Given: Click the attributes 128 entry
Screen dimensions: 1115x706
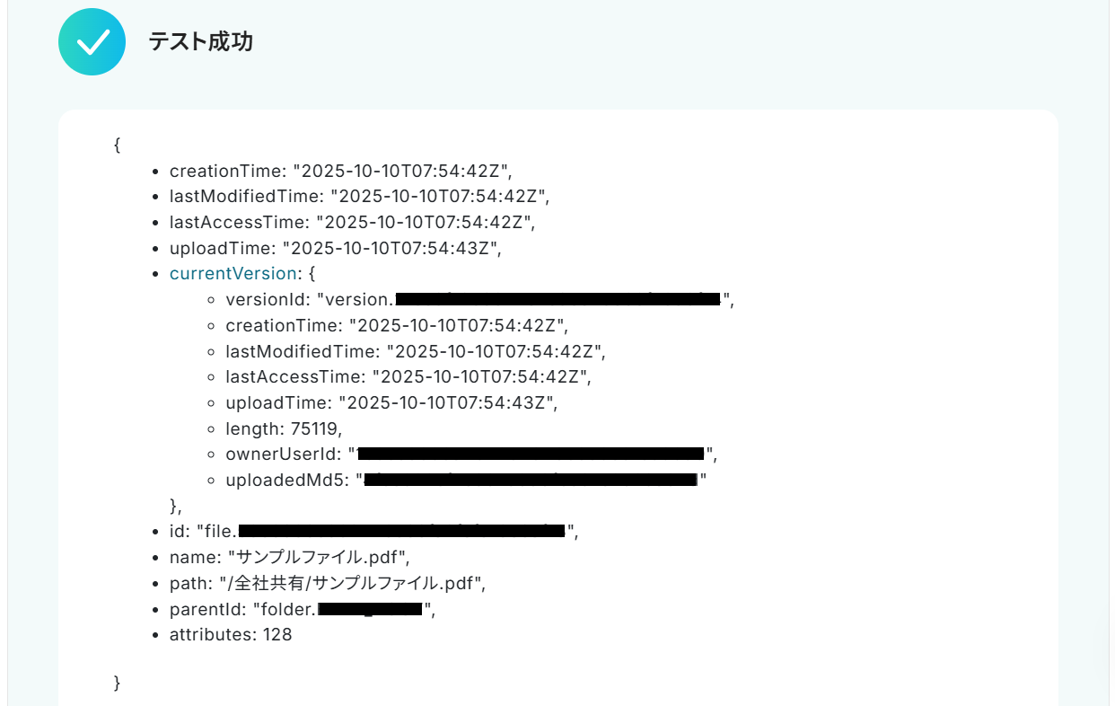Looking at the screenshot, I should tap(231, 635).
